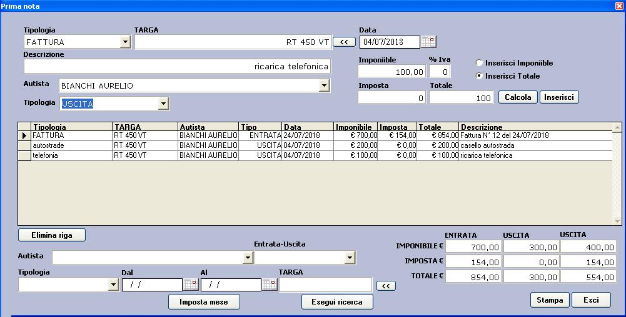Click the Stampa button

click(550, 300)
